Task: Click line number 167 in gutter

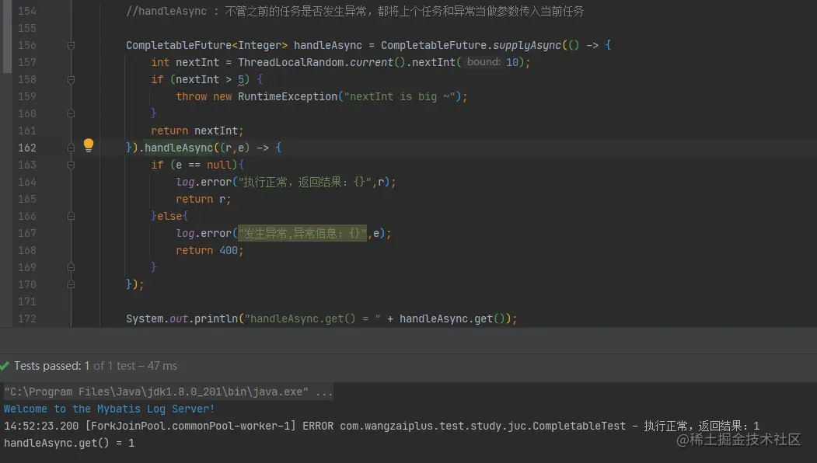Action: coord(27,233)
